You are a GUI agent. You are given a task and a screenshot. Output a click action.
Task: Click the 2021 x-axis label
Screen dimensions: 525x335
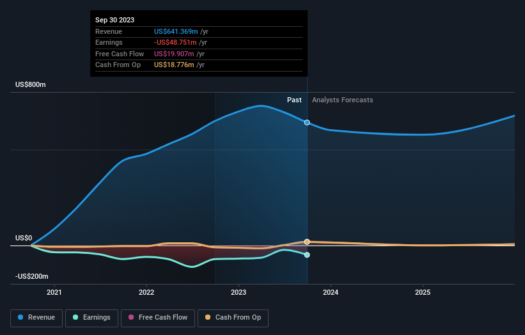point(54,293)
